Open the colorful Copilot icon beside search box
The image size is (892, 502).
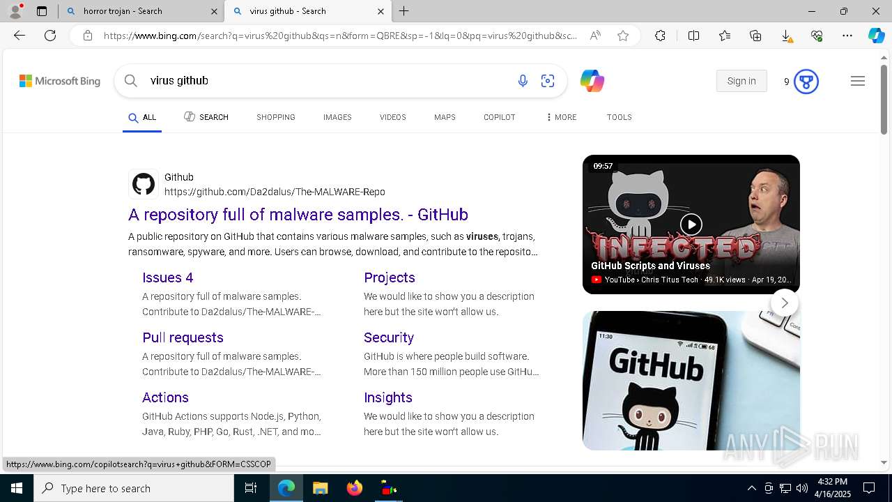click(592, 81)
